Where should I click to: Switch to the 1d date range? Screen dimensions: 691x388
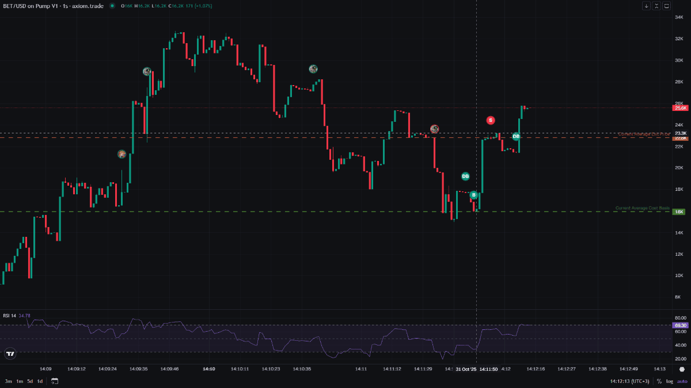tap(40, 381)
